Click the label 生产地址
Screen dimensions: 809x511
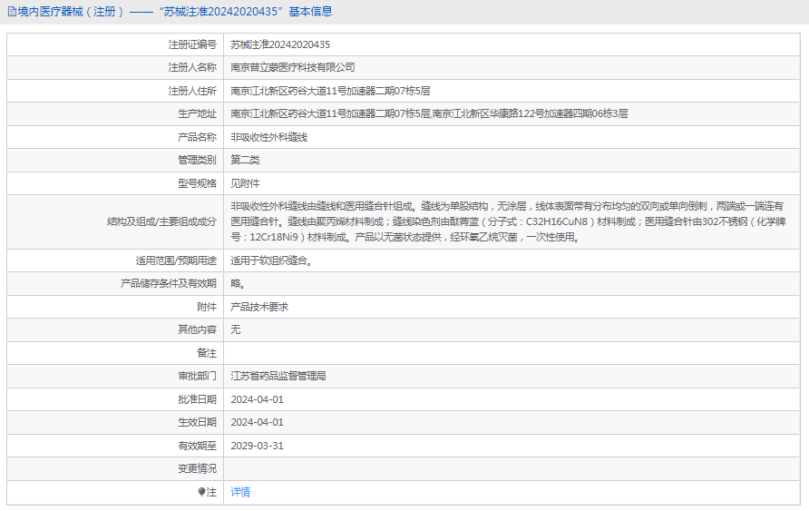tap(197, 113)
